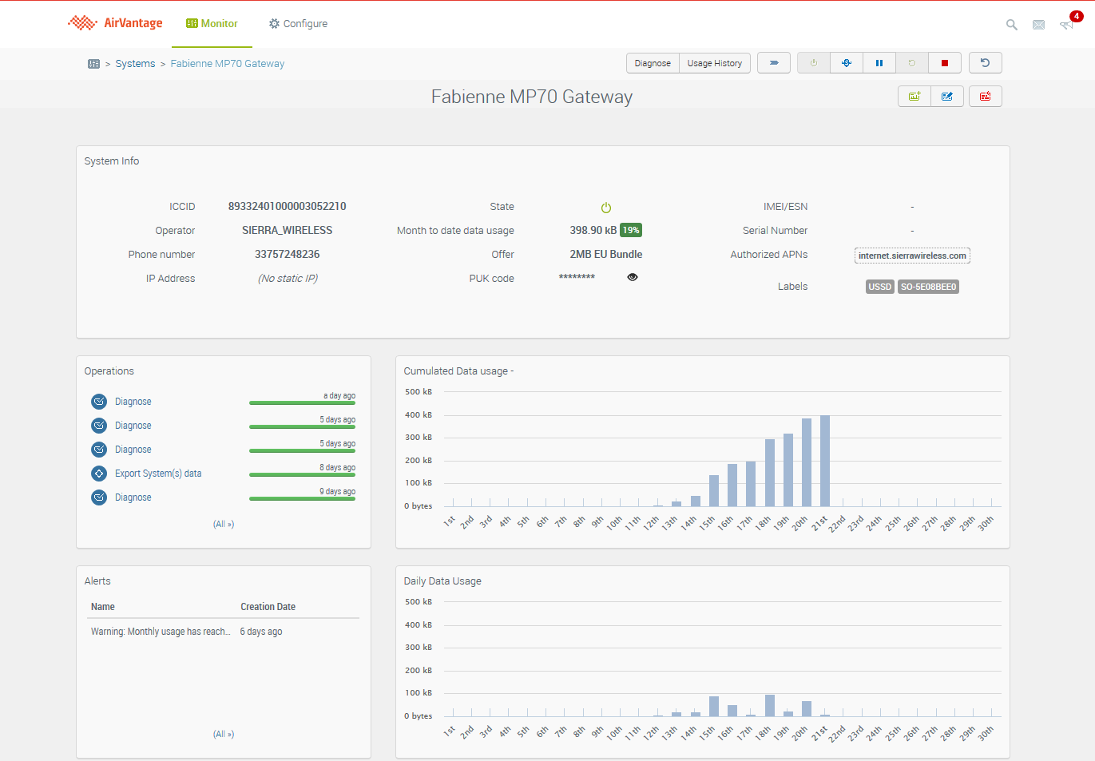Click the refresh arrow button

(x=985, y=63)
